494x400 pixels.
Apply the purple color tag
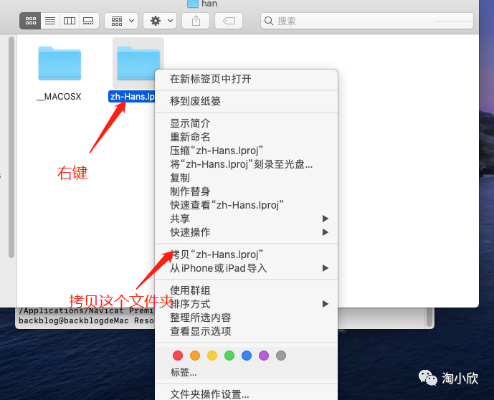(264, 356)
